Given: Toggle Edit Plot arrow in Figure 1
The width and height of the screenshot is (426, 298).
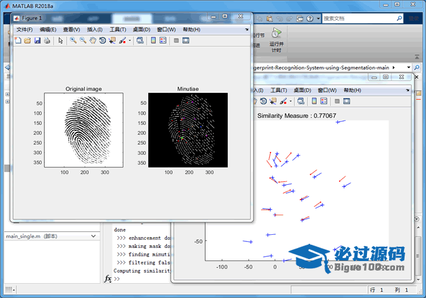Looking at the screenshot, I should [x=60, y=41].
